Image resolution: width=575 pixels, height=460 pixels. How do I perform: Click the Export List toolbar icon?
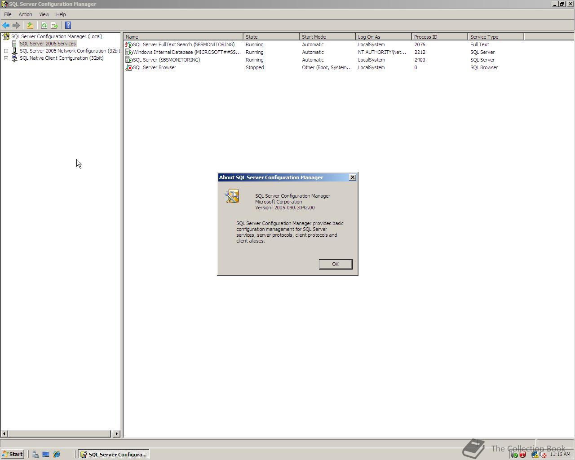[54, 26]
